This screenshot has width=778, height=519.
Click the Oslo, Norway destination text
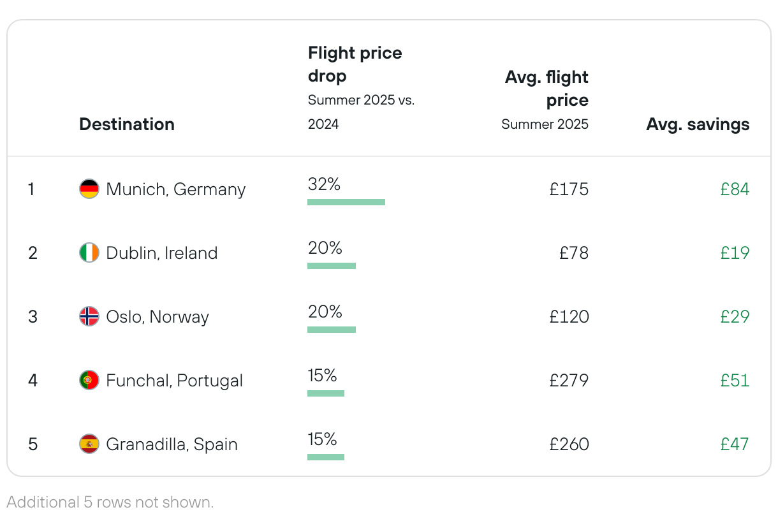point(158,317)
